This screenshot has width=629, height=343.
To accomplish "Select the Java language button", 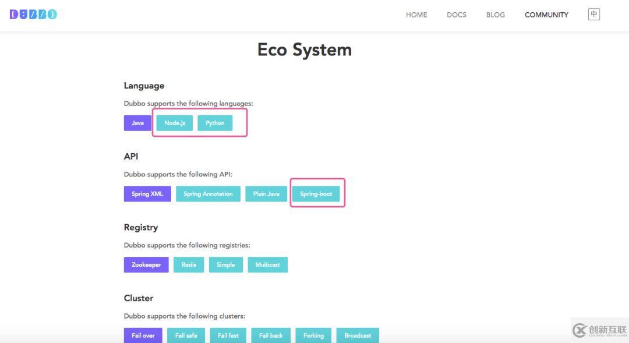I will point(137,123).
